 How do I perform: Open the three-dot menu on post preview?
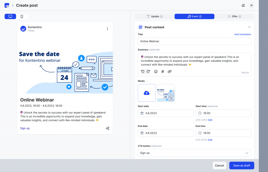click(x=107, y=29)
